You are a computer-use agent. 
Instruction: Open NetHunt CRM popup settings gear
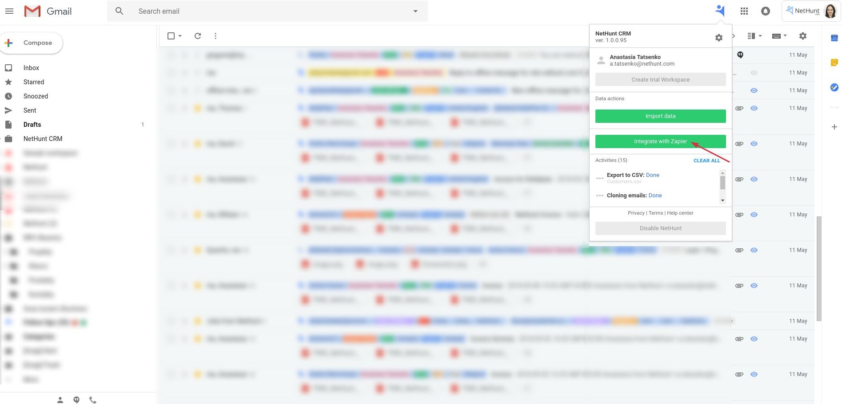tap(719, 38)
